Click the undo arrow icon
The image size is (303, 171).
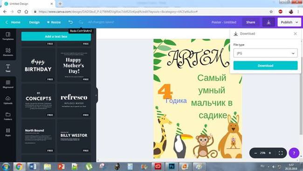pyautogui.click(x=70, y=22)
